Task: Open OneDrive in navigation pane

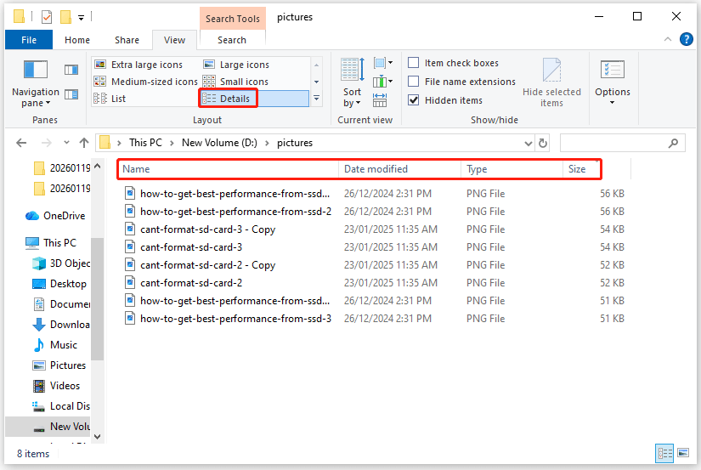Action: [x=55, y=216]
